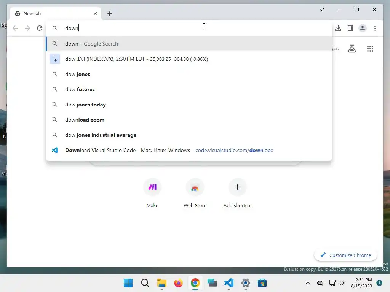390x292 pixels.
Task: Open Settings gear in taskbar
Action: [246, 283]
